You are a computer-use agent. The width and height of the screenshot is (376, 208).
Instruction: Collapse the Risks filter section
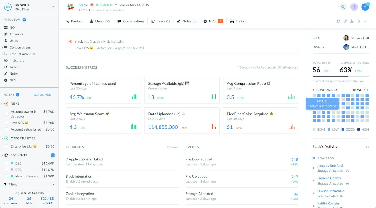[x=3, y=104]
